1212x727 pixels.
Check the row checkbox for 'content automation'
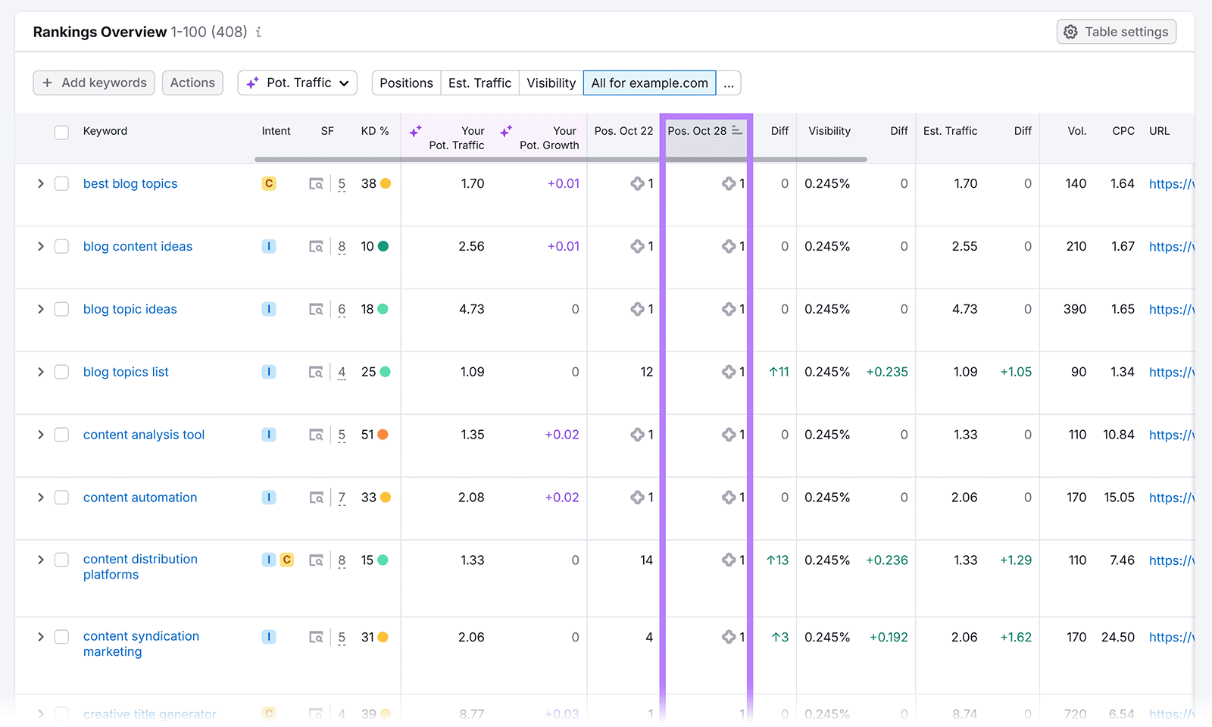click(x=61, y=498)
